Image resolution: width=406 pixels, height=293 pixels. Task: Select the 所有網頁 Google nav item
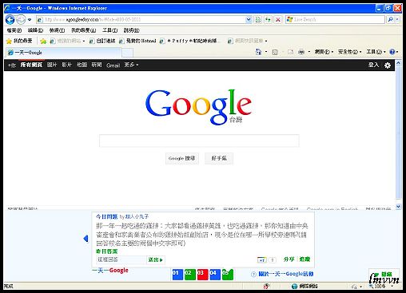coord(31,65)
